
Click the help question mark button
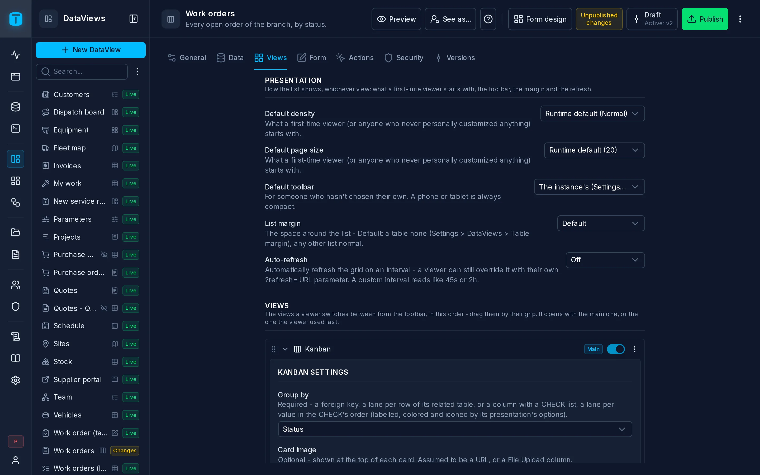tap(488, 19)
